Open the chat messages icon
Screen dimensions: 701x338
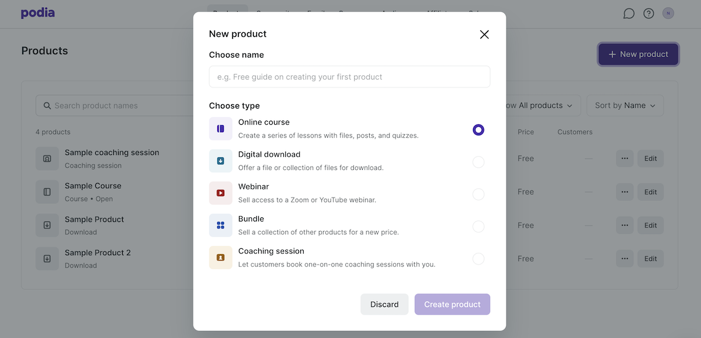click(x=629, y=13)
